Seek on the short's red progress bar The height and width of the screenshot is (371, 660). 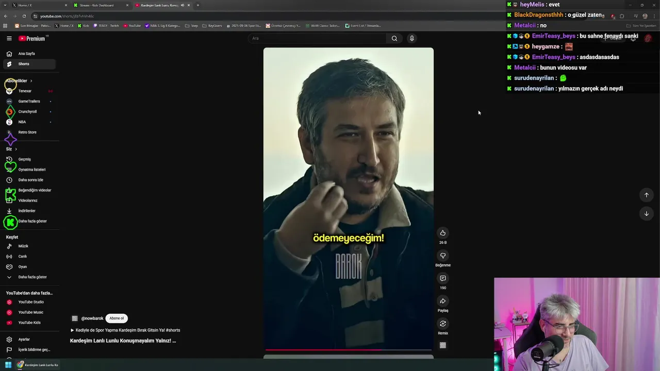pyautogui.click(x=349, y=350)
